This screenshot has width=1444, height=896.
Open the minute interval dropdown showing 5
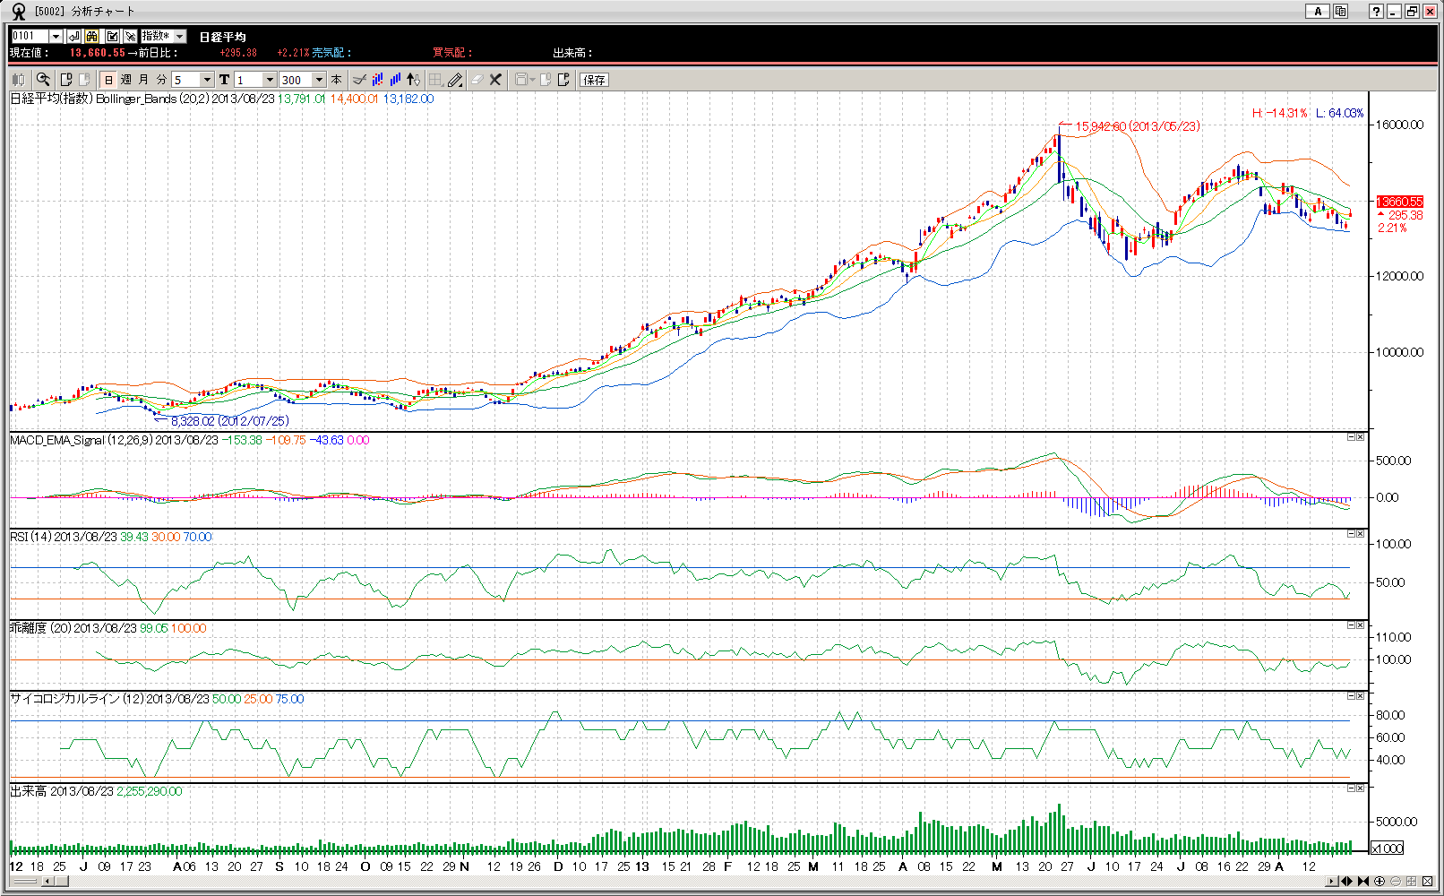pyautogui.click(x=207, y=80)
